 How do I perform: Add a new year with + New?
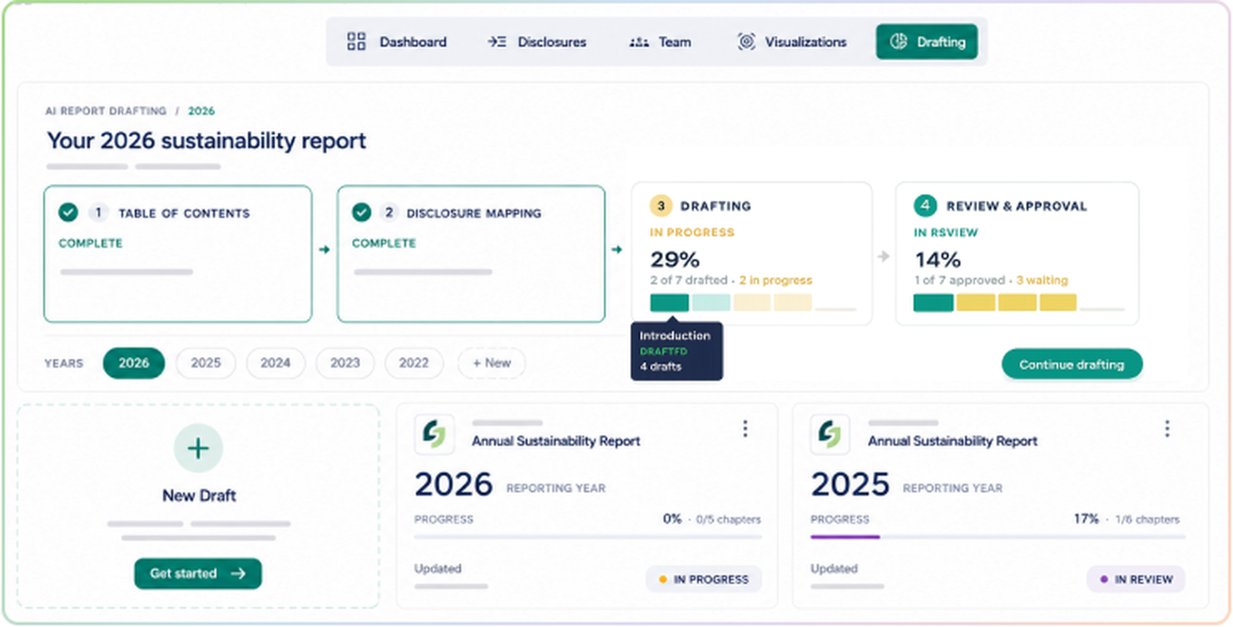(492, 363)
